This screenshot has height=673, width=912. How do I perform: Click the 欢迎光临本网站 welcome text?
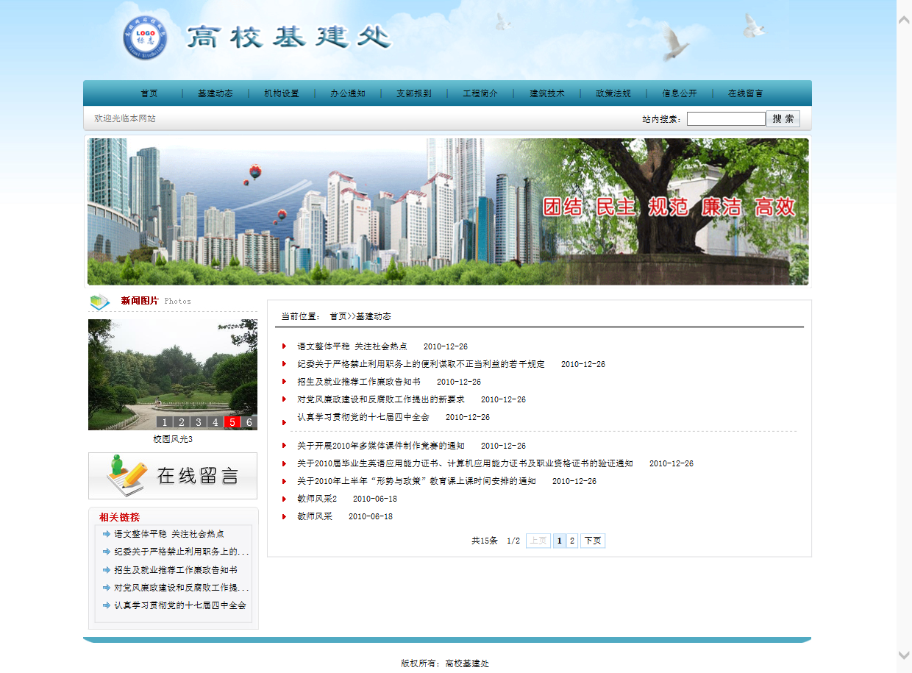click(x=125, y=118)
